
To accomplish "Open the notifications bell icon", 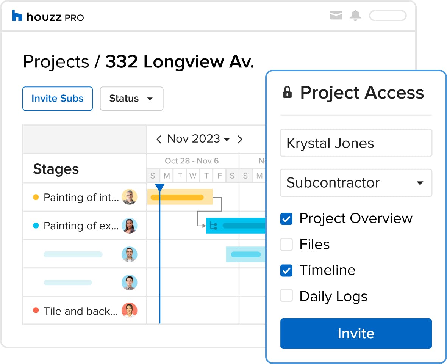I will [355, 16].
